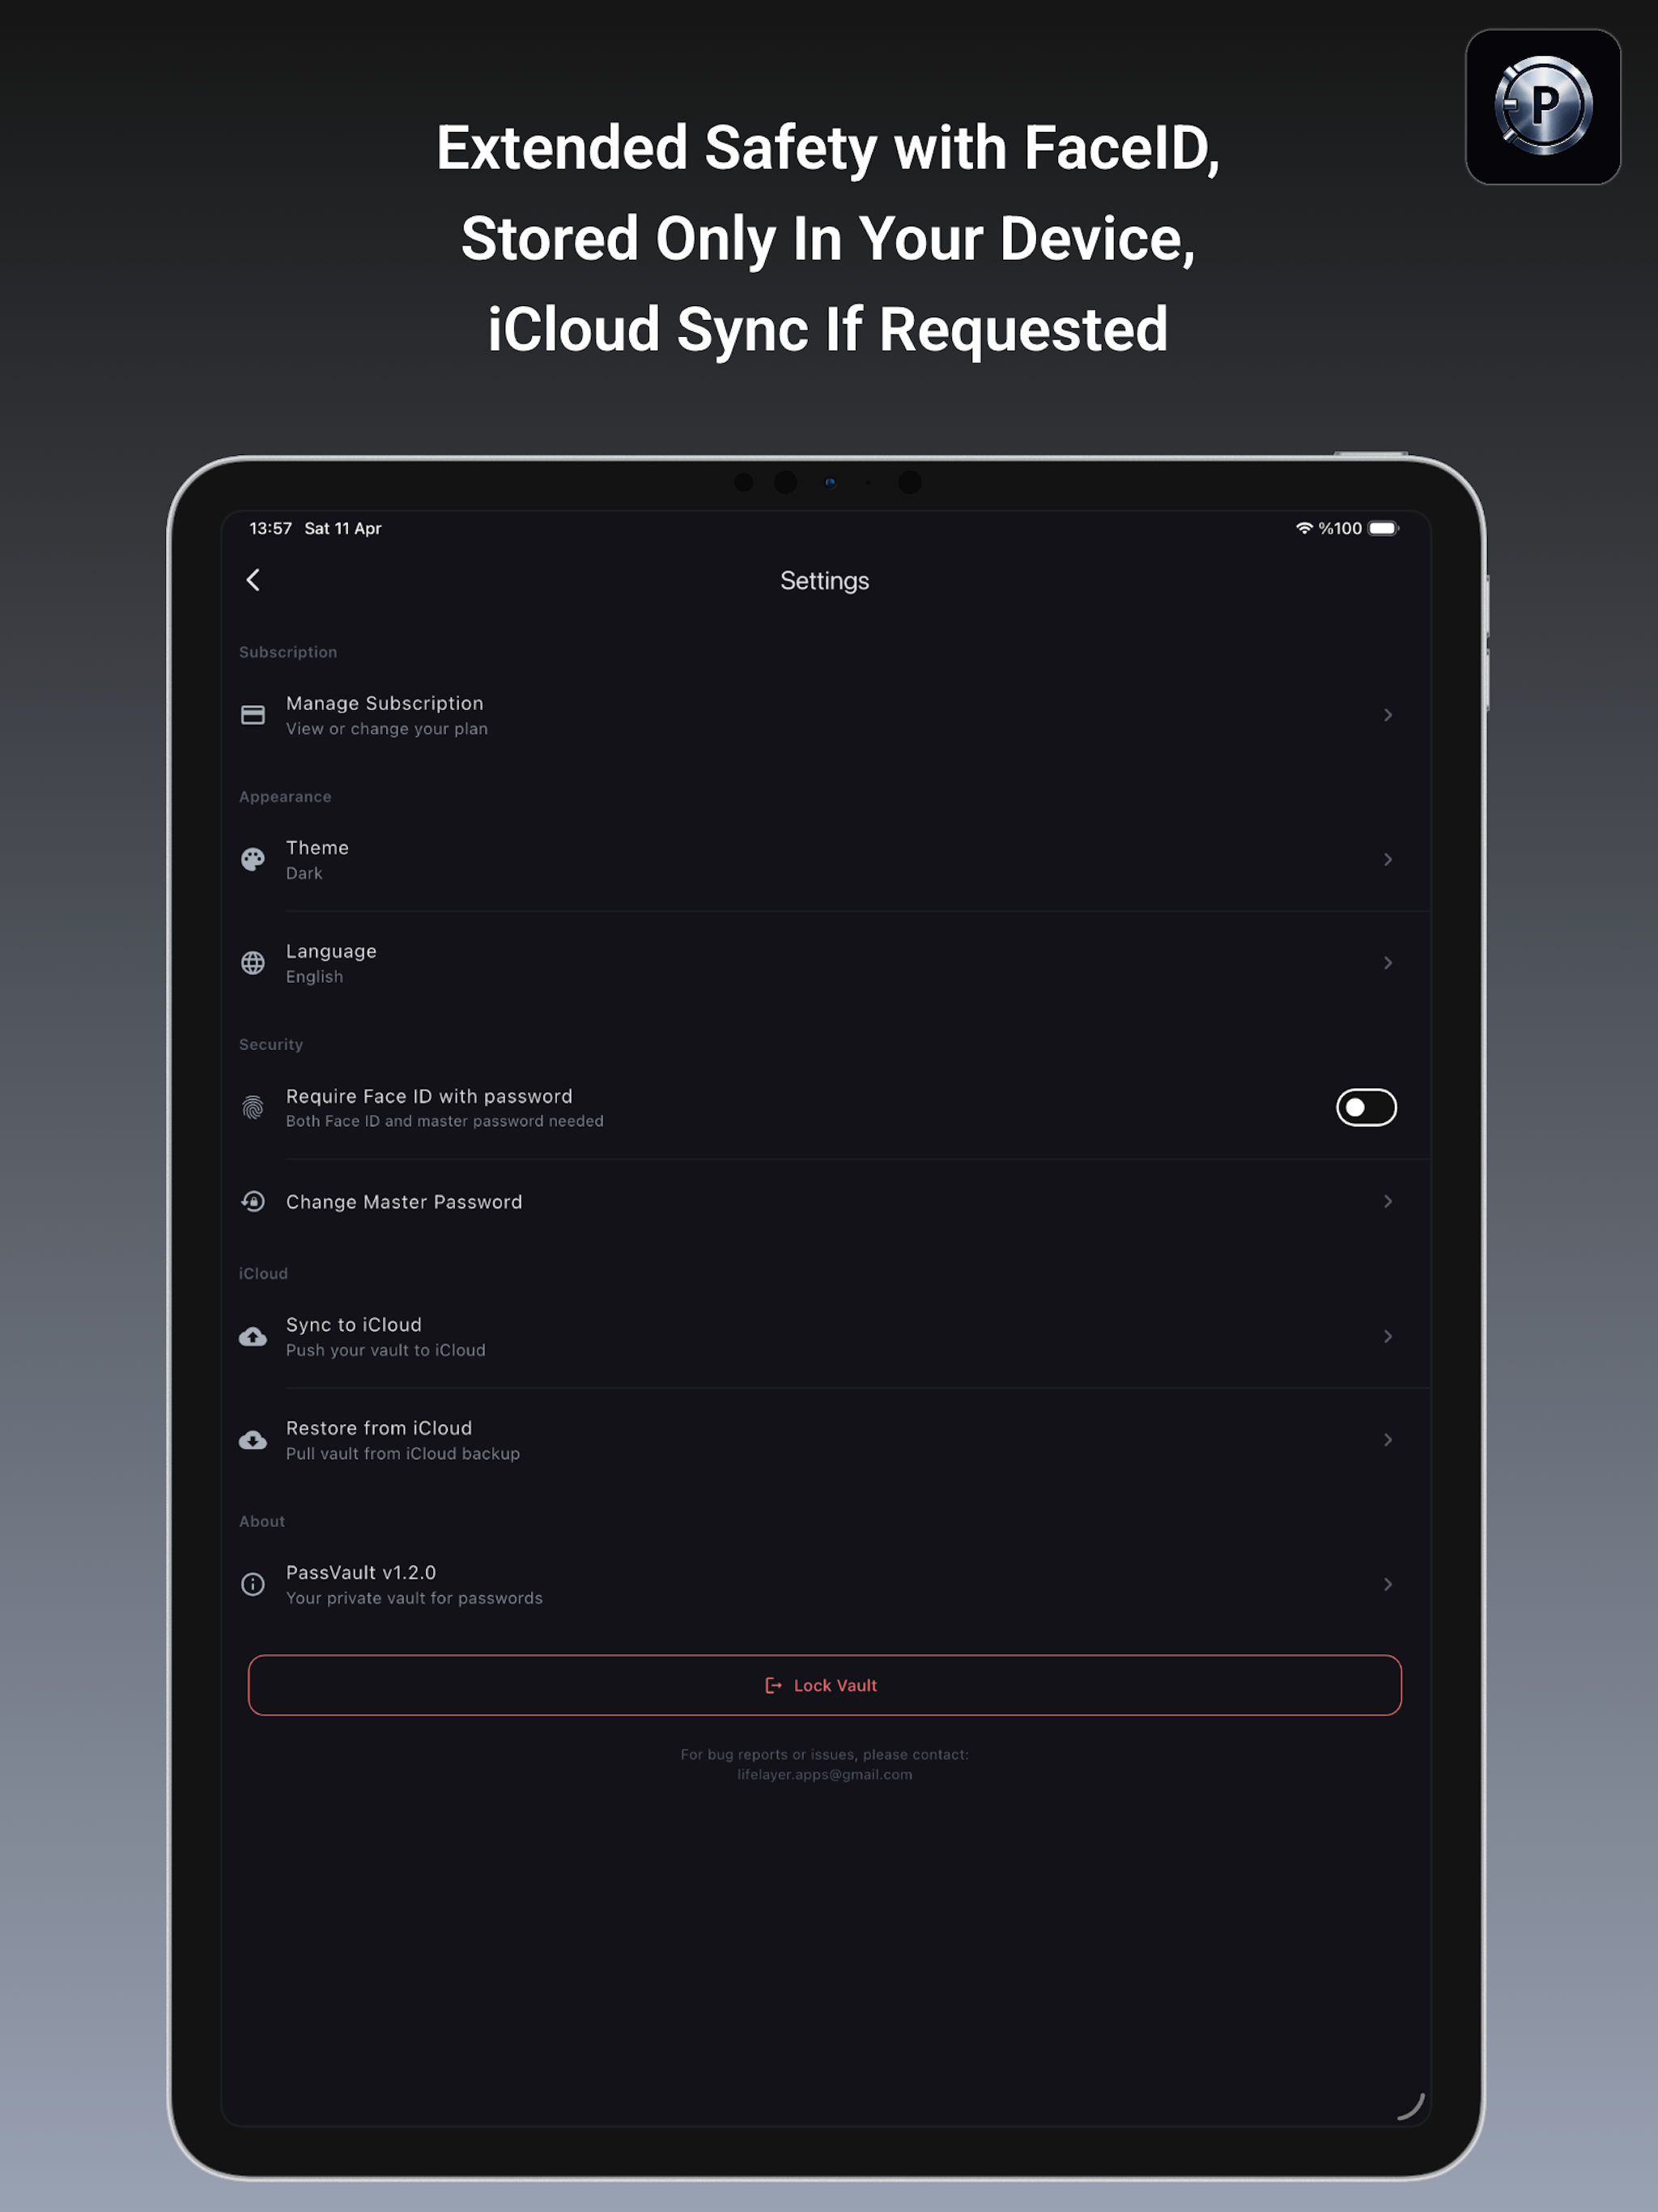Image resolution: width=1658 pixels, height=2212 pixels.
Task: Open PassVault v1.2.0 about chevron
Action: click(1388, 1584)
